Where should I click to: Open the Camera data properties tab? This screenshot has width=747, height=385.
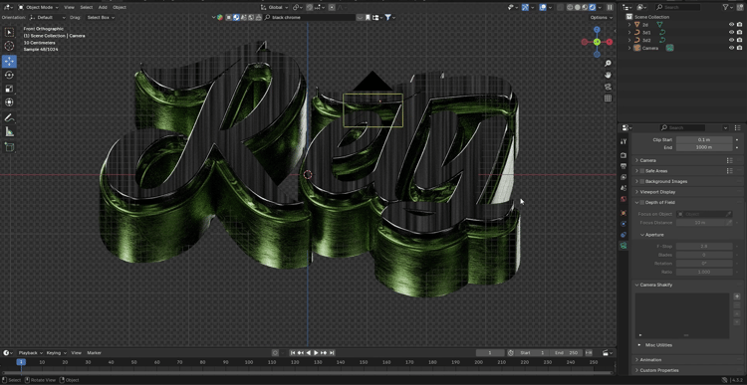(x=623, y=246)
